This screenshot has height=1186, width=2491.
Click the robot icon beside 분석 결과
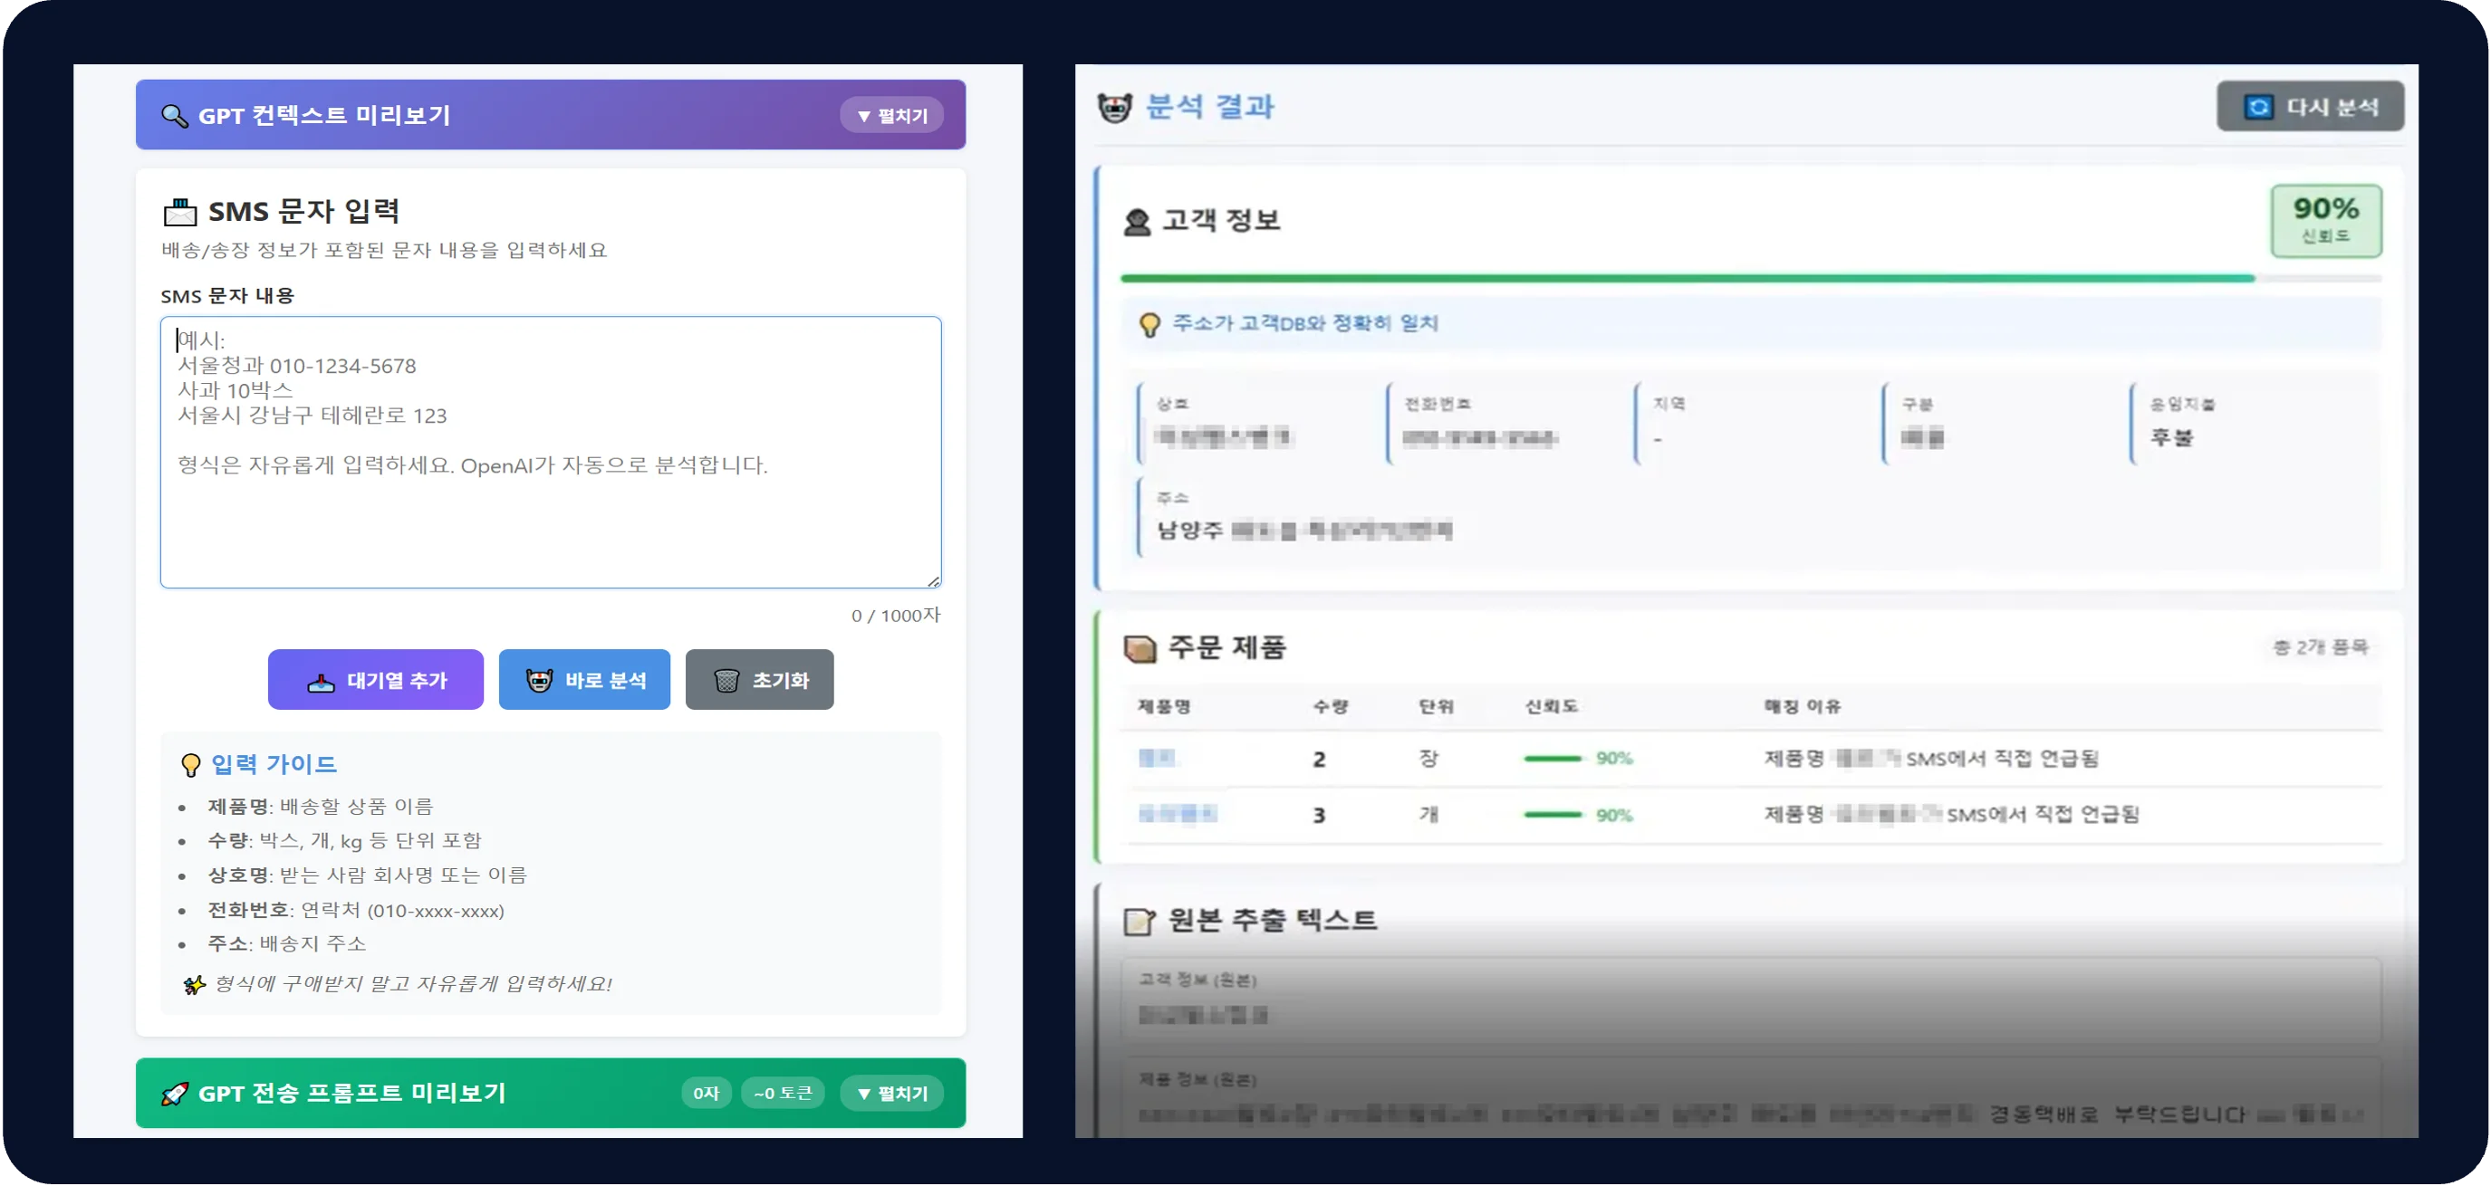1115,108
